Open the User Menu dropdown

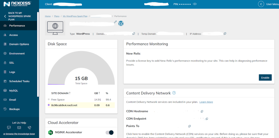(x=272, y=4)
